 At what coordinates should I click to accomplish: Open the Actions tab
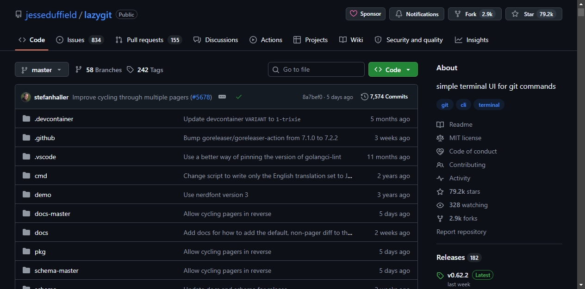pyautogui.click(x=266, y=40)
